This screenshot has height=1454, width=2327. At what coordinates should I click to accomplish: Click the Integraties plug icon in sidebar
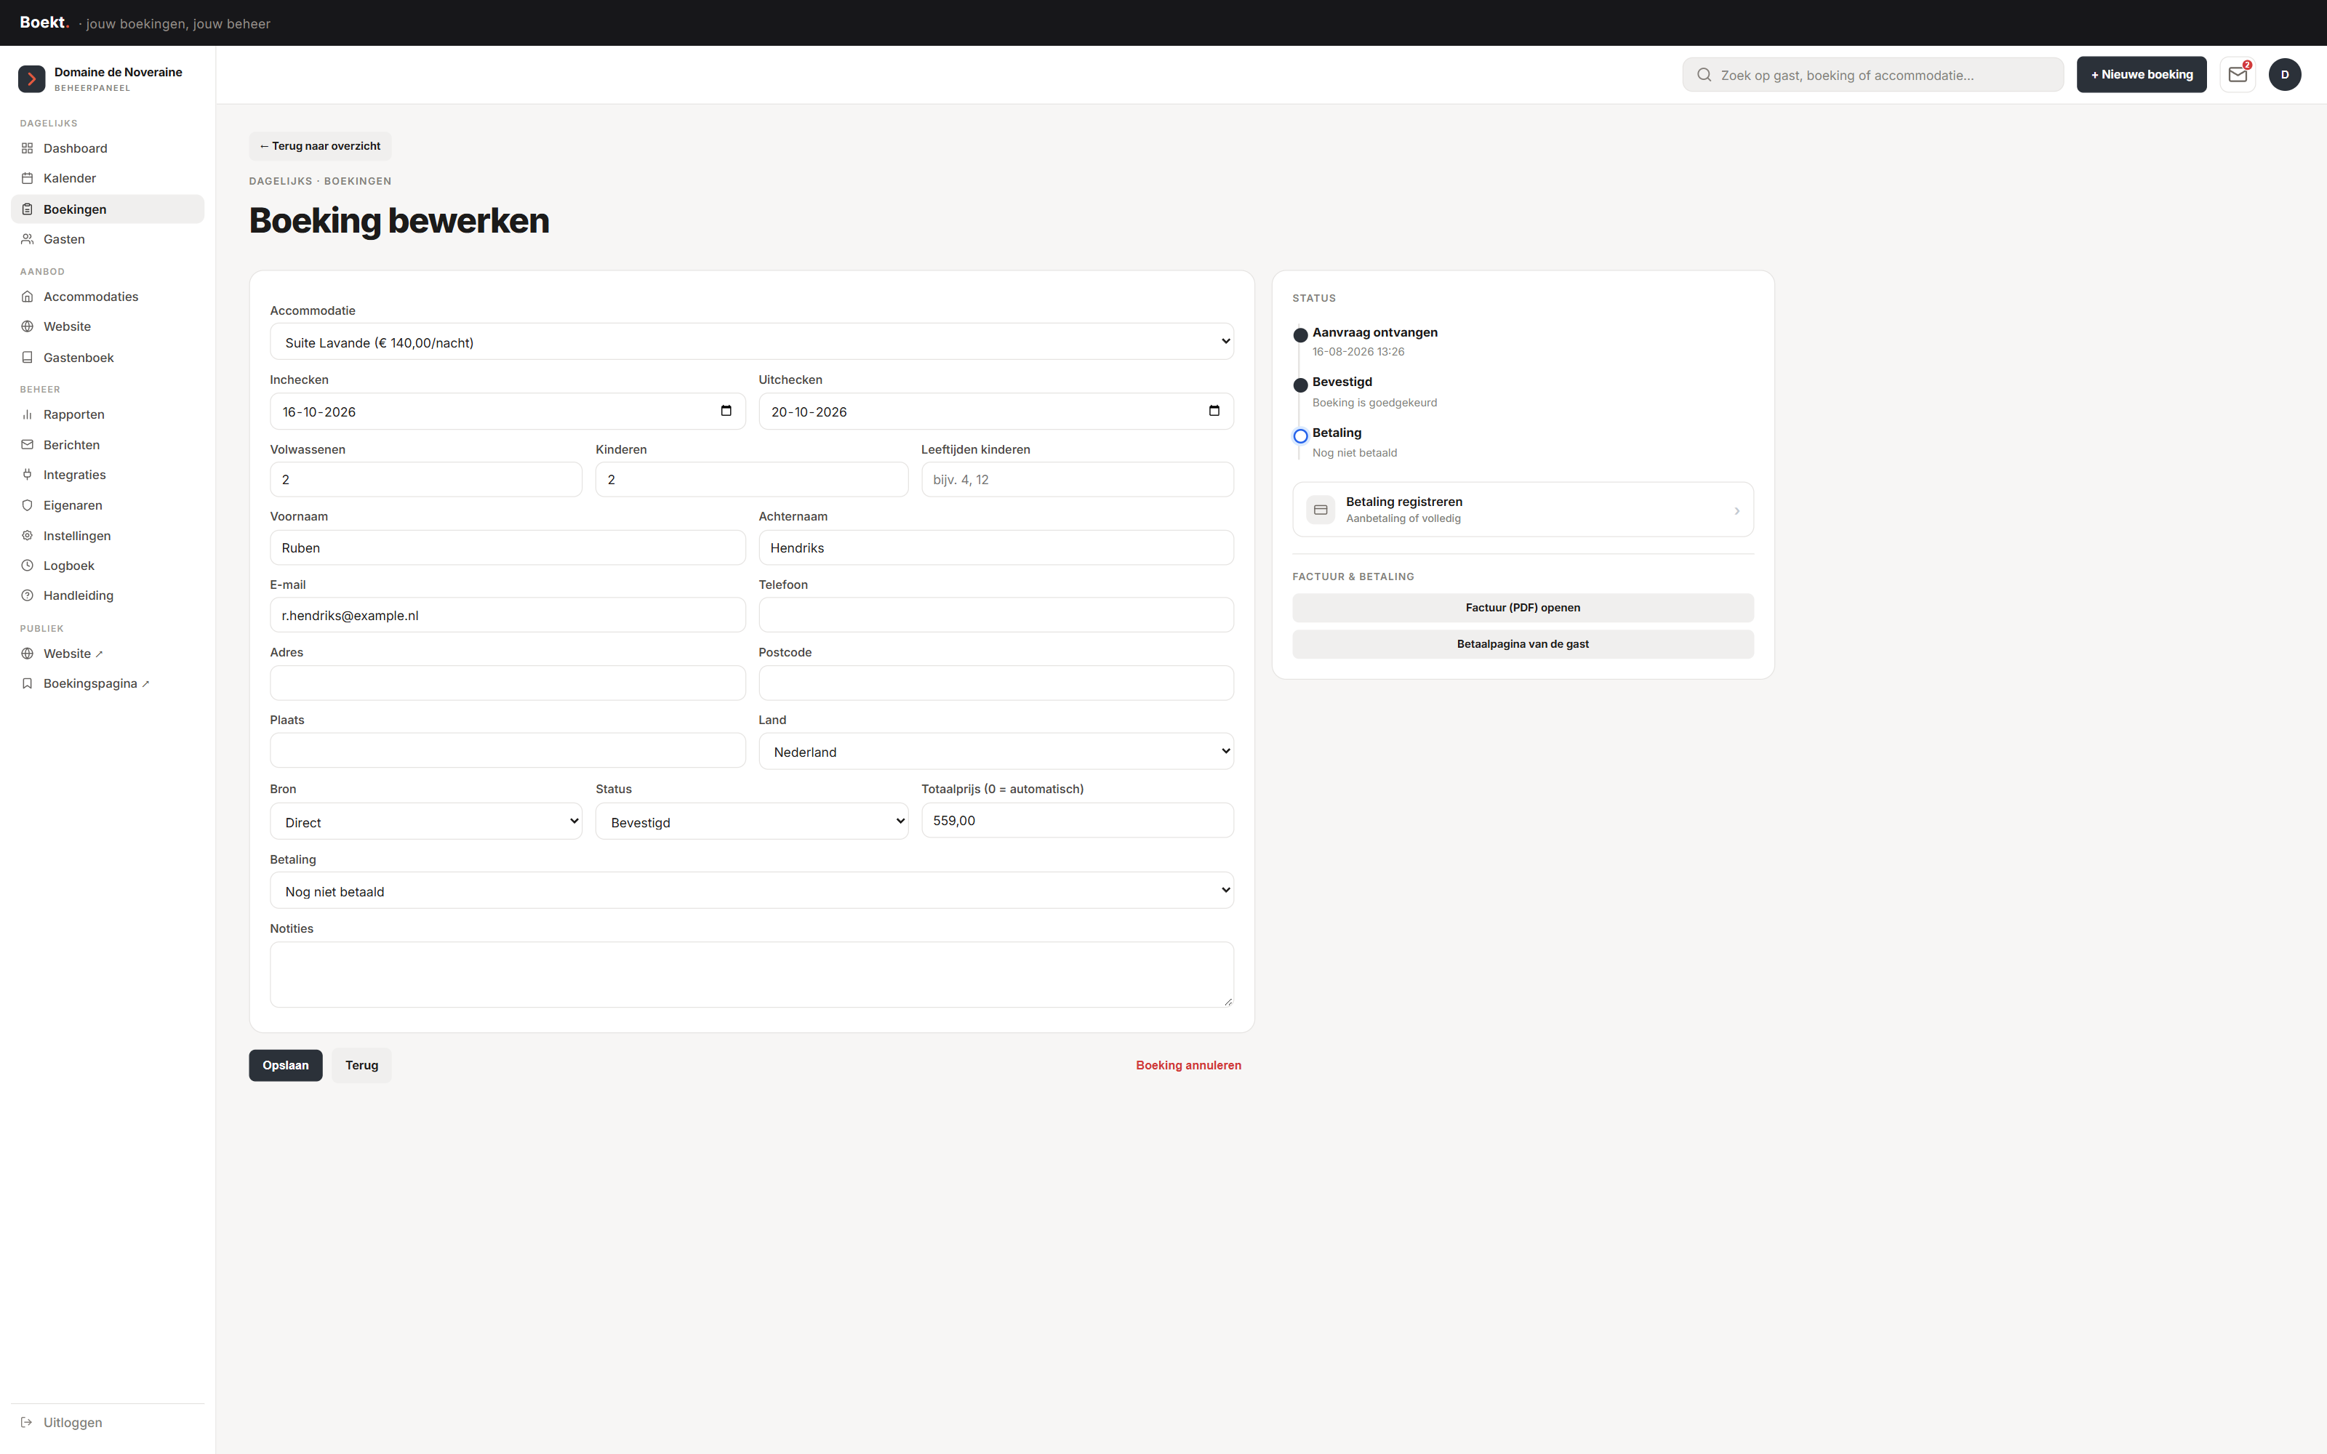(28, 475)
